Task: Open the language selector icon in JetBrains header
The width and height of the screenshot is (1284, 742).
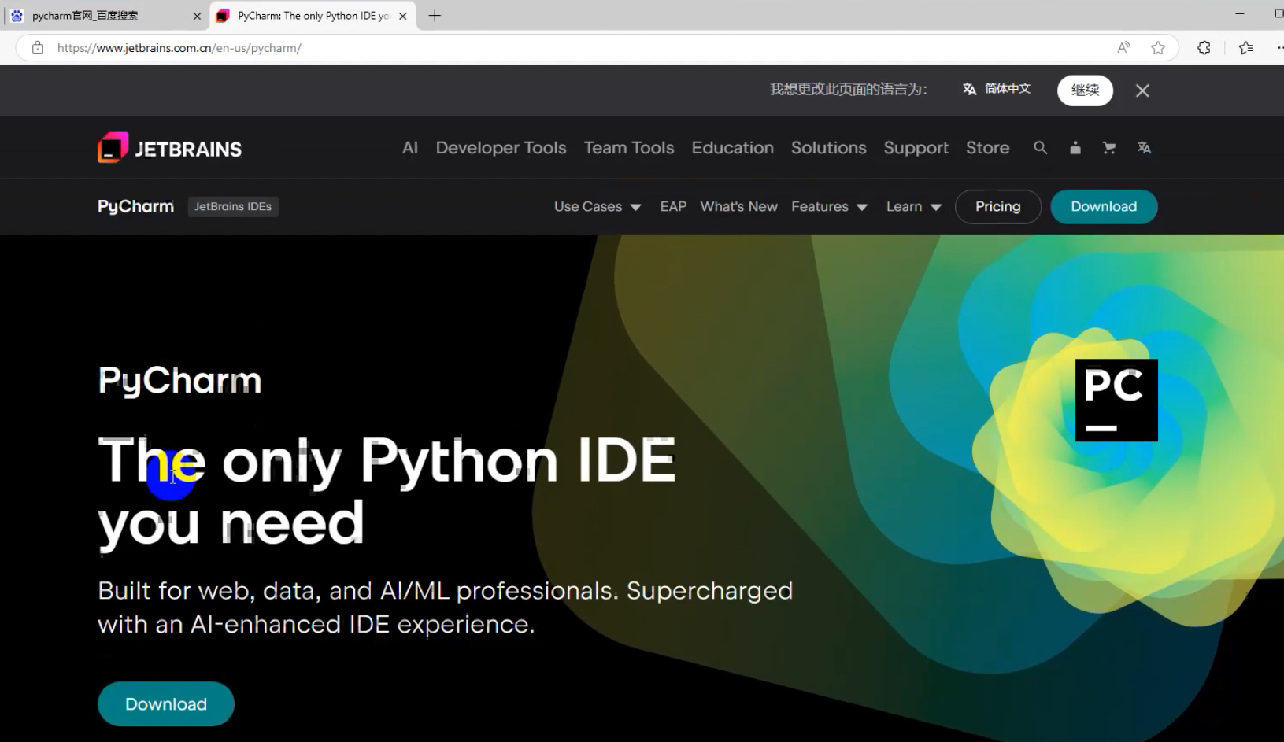Action: (x=1144, y=148)
